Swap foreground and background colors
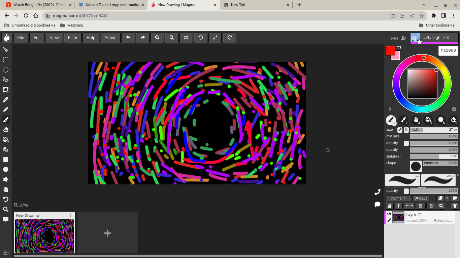460x258 pixels. [x=399, y=47]
